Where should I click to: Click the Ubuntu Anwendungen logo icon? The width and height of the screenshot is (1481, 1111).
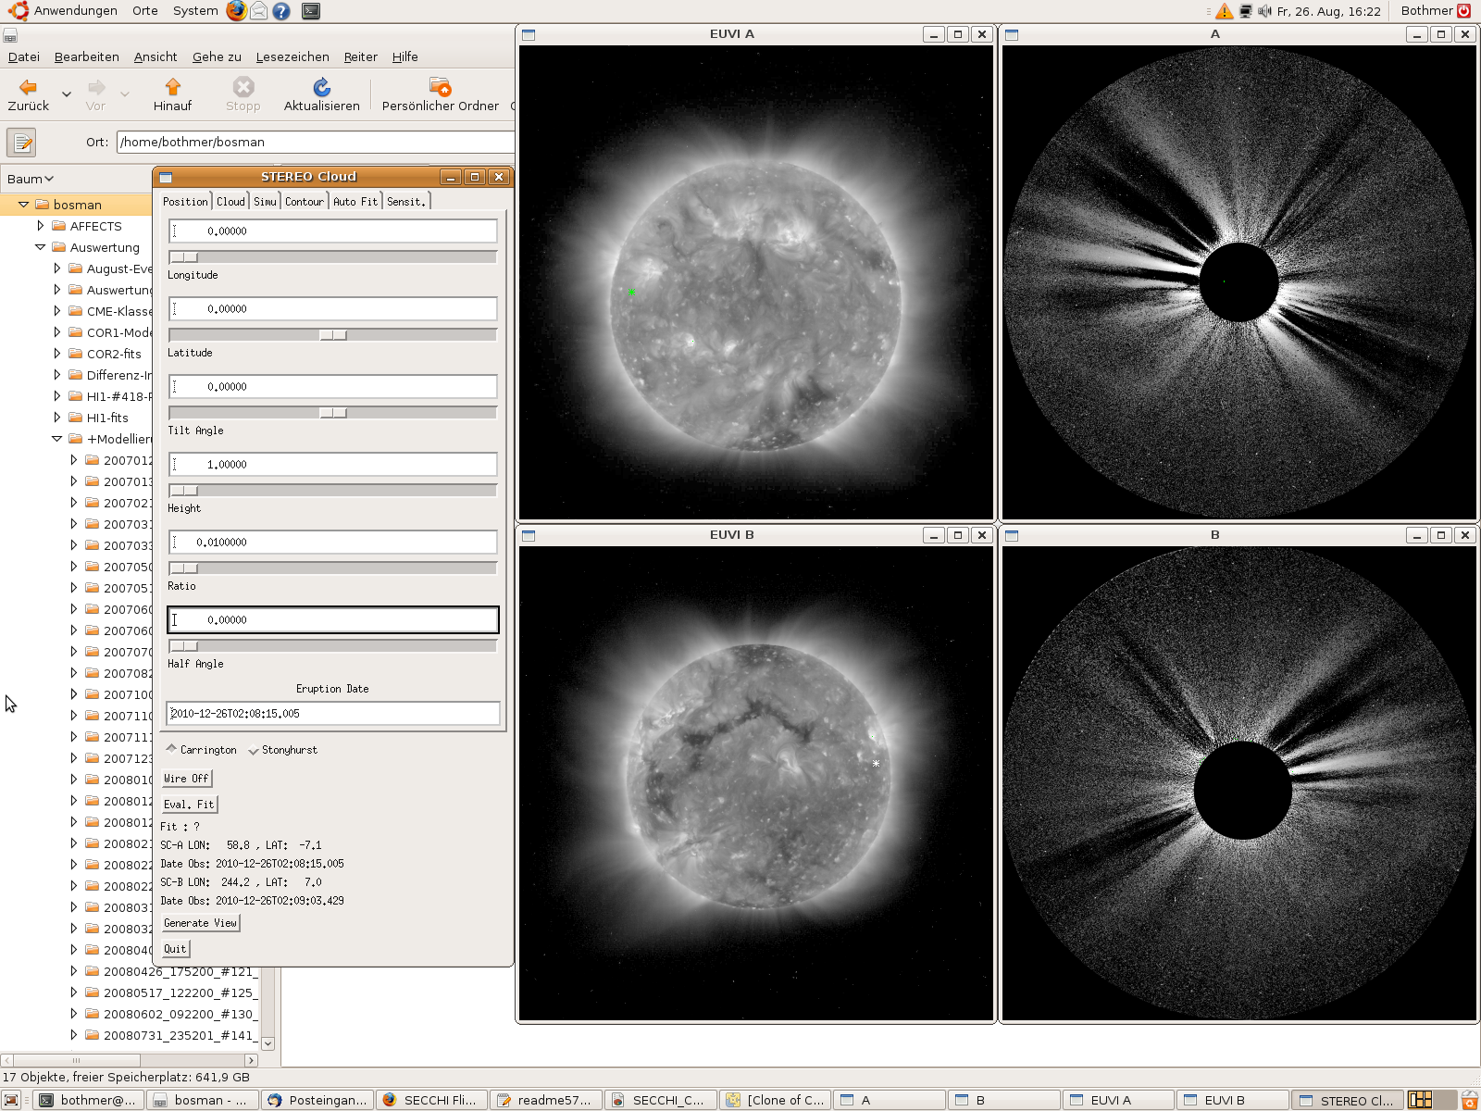[x=18, y=11]
